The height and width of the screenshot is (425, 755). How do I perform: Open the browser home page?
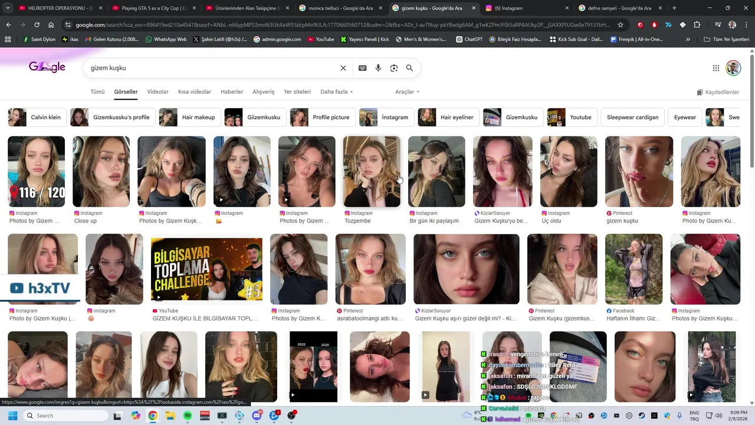(51, 25)
